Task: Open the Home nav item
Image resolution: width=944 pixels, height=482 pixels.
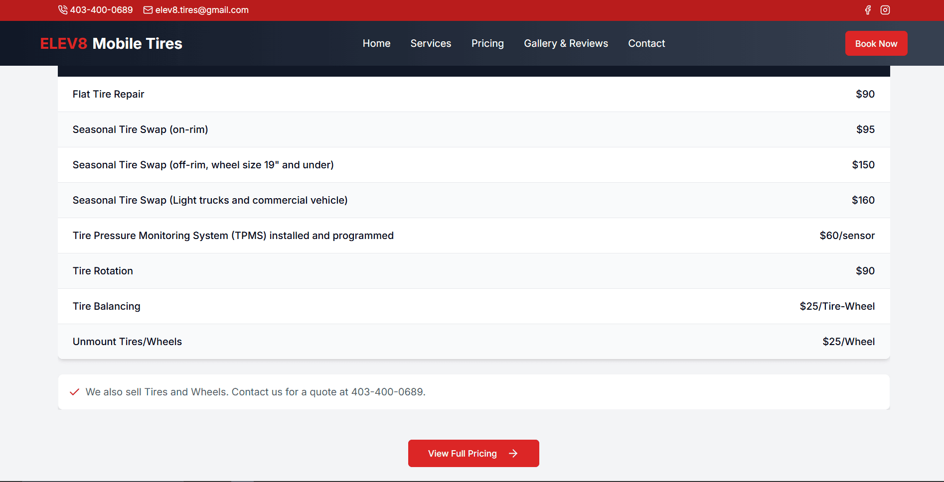Action: tap(376, 43)
